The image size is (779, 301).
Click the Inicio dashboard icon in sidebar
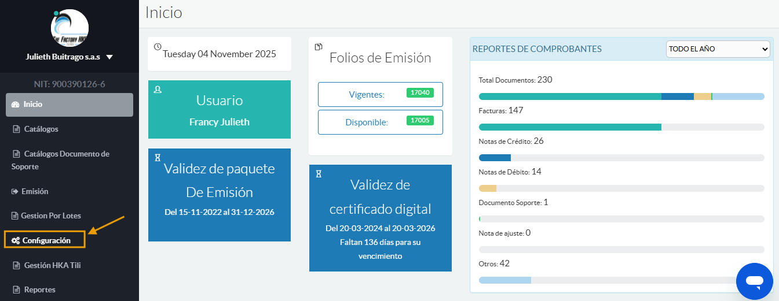coord(16,105)
